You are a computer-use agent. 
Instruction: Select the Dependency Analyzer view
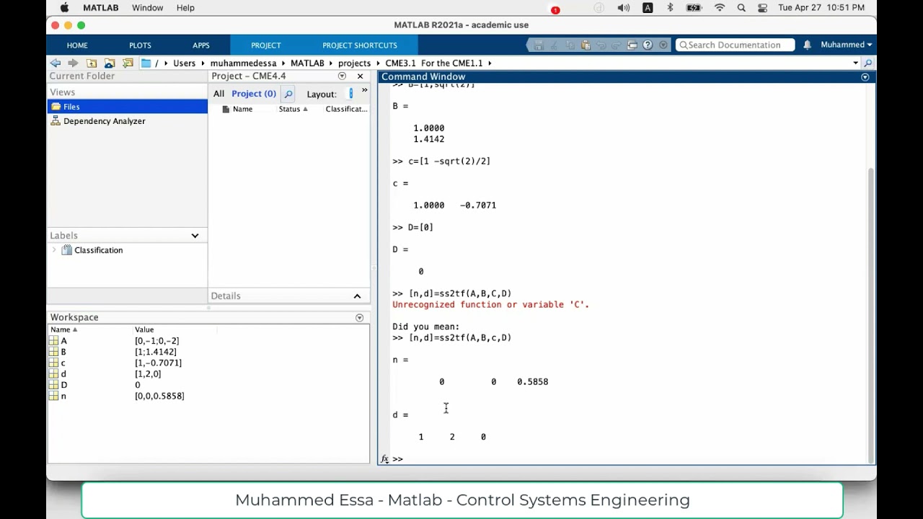104,121
